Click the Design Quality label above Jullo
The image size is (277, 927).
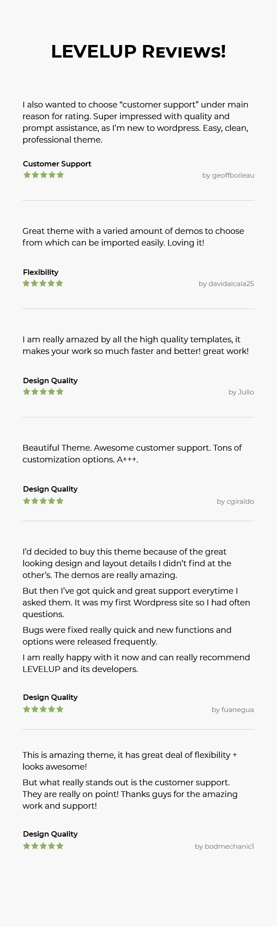pyautogui.click(x=50, y=381)
